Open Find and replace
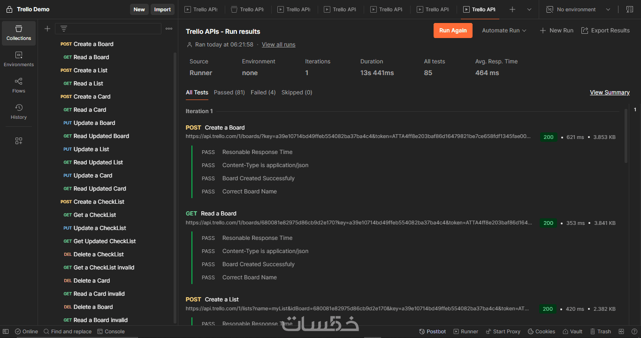 click(x=68, y=331)
